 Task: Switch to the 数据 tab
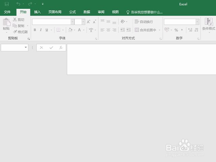[x=87, y=12]
